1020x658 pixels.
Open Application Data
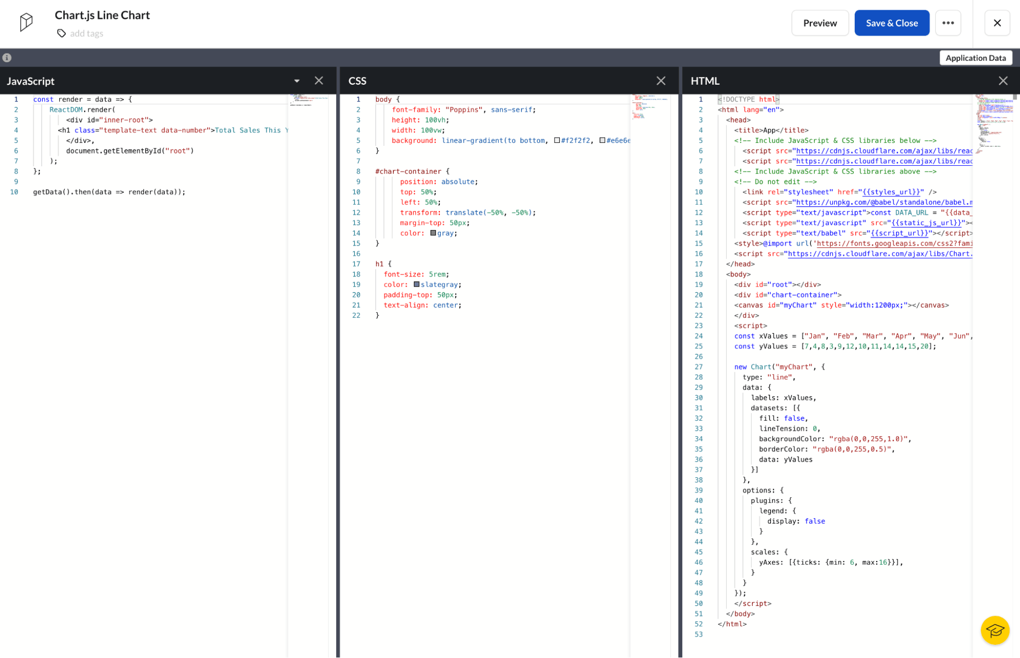976,58
